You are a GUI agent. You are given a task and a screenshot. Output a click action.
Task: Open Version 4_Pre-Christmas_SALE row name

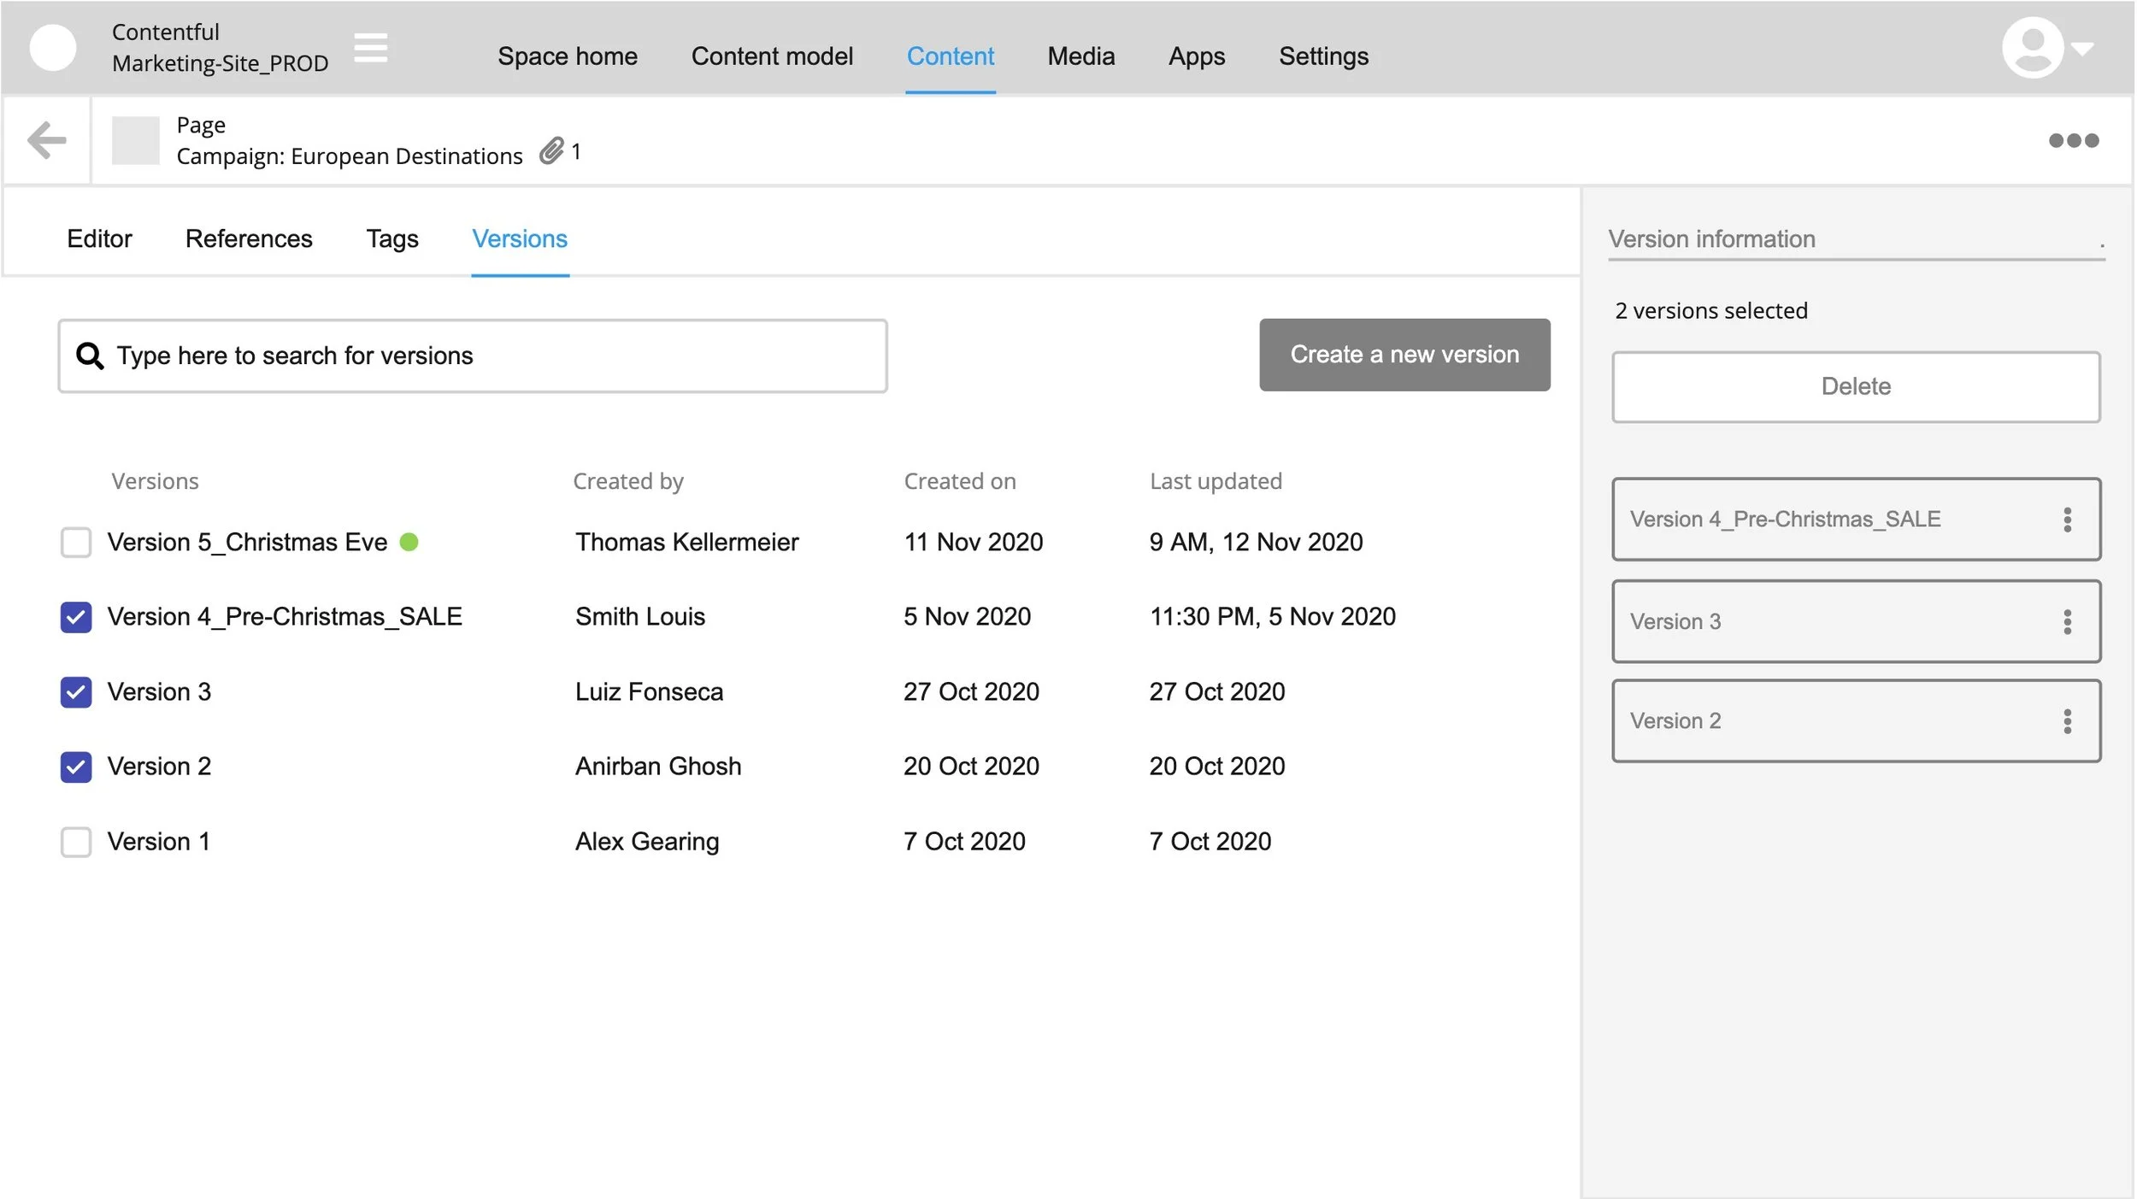click(x=285, y=617)
